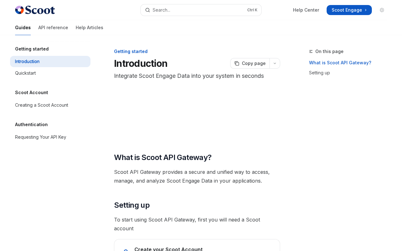Jump to What is Scoot API Gateway section
The width and height of the screenshot is (402, 251).
tap(340, 63)
